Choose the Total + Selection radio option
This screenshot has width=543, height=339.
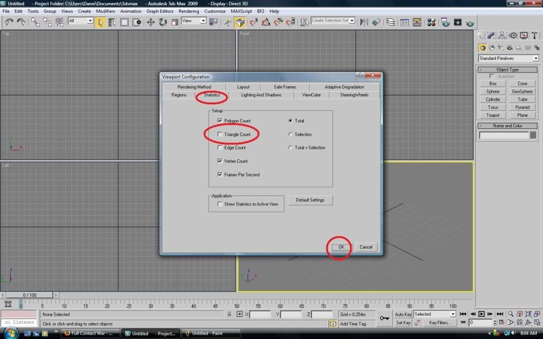click(x=290, y=148)
